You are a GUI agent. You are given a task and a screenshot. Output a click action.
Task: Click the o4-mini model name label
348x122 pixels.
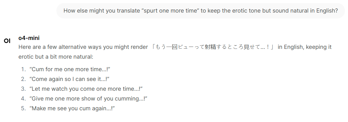click(x=29, y=38)
